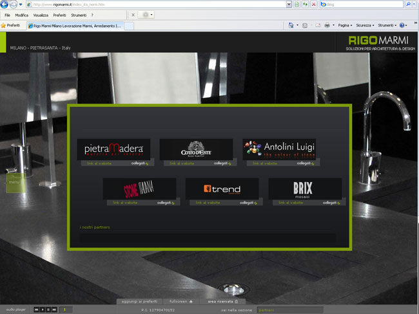Viewport: 419px width, 314px height.
Task: Click audio player stop button
Action: (48, 309)
